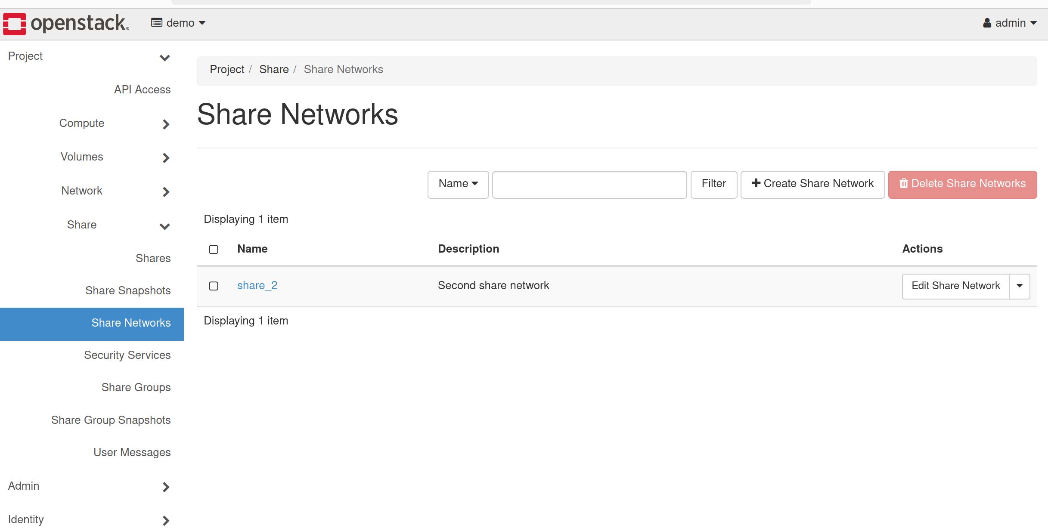Screen dimensions: 1048x528
Task: Click the filter text input field
Action: click(x=589, y=185)
